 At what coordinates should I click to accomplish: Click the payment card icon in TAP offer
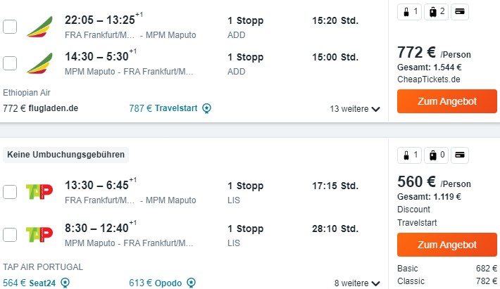pos(459,155)
